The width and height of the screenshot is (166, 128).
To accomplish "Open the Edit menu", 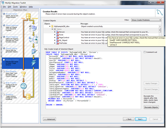I will (9, 7).
